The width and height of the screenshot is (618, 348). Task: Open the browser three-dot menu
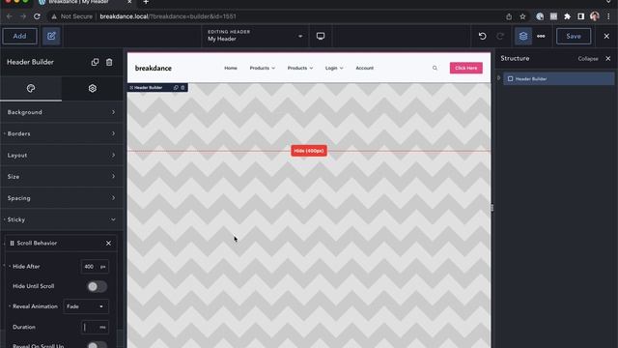608,16
